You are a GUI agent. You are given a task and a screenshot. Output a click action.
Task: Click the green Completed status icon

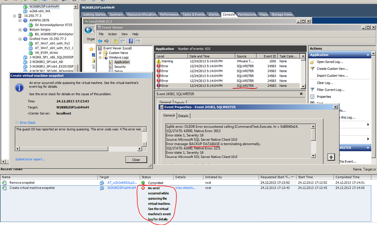pos(143,183)
